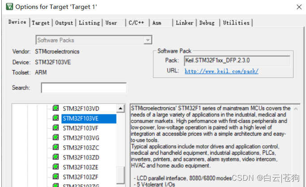Select device STM32F103ZD in list
306x187 pixels.
81,157
